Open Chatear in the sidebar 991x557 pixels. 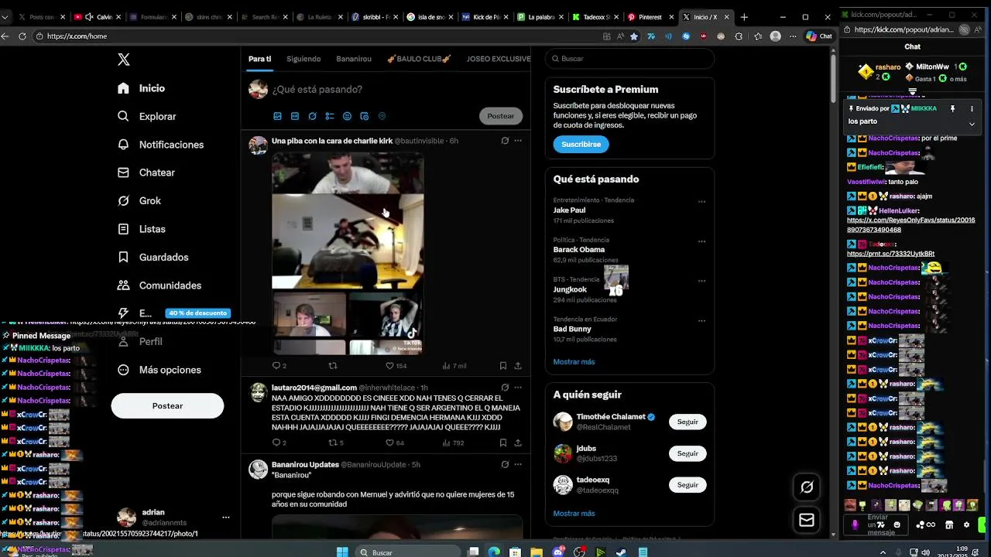tap(146, 173)
